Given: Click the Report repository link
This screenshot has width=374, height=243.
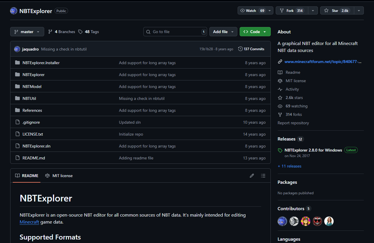Looking at the screenshot, I should pyautogui.click(x=293, y=123).
